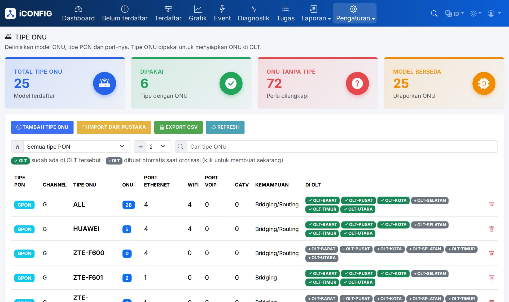Image resolution: width=509 pixels, height=302 pixels.
Task: Click the iCONFIG logo icon
Action: (x=10, y=14)
